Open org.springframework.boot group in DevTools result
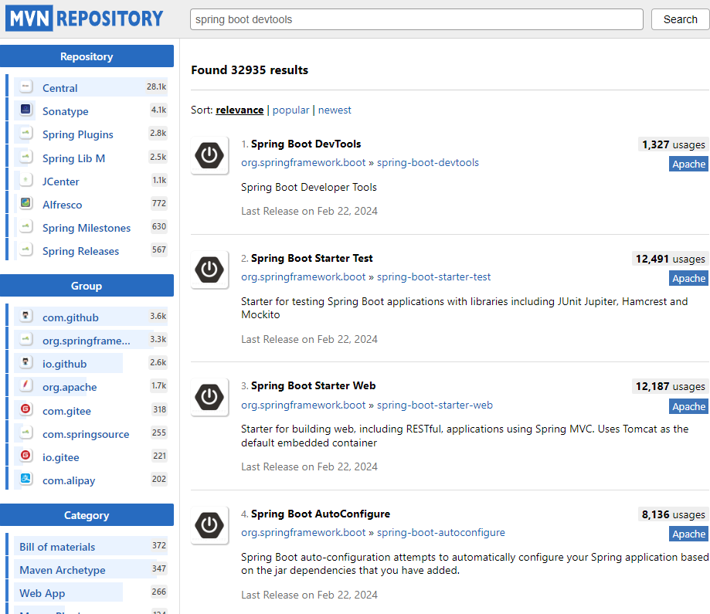 click(x=303, y=162)
